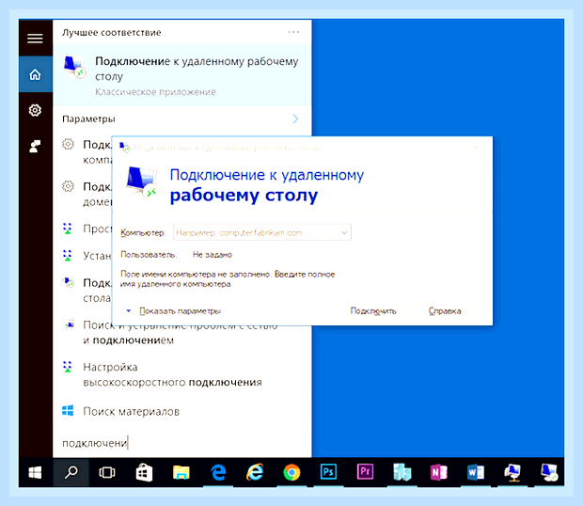Open the three-dots more options menu
Image resolution: width=583 pixels, height=506 pixels.
pyautogui.click(x=293, y=32)
